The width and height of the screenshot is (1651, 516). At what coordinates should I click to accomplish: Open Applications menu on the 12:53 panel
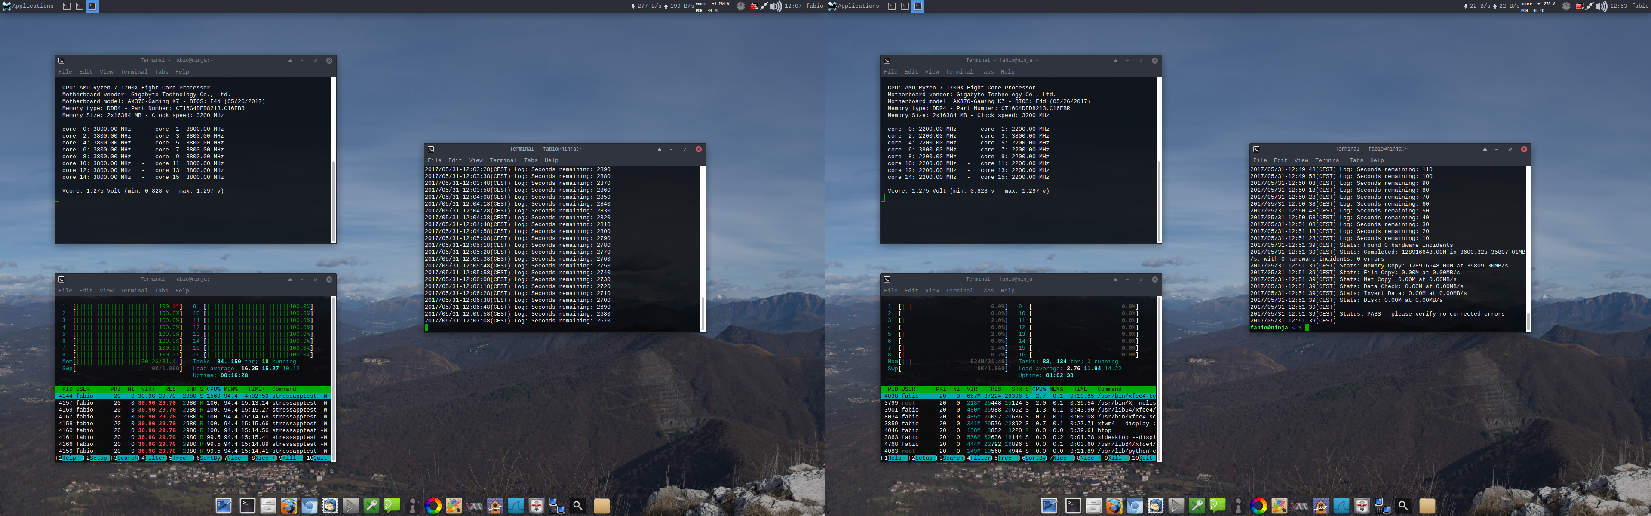pos(854,6)
